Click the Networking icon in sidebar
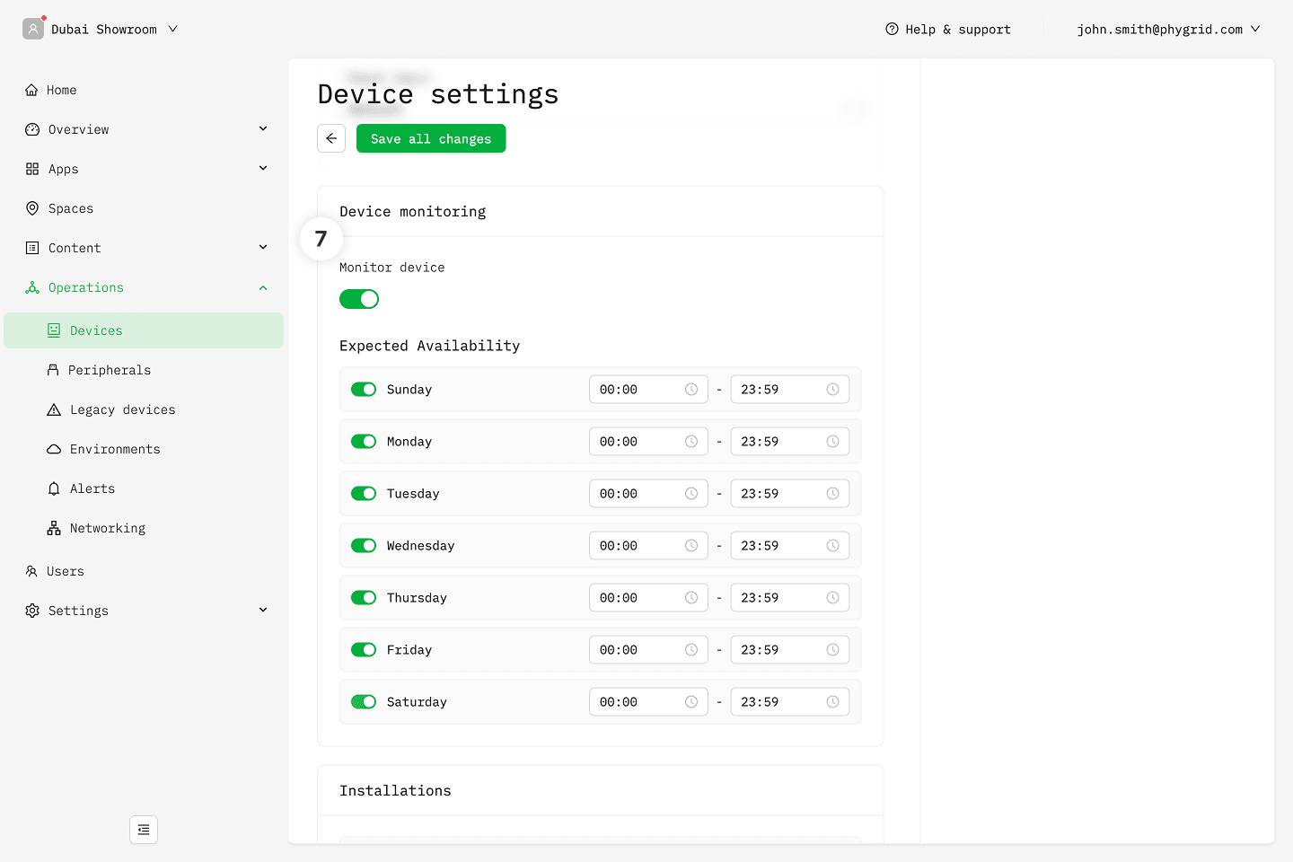This screenshot has height=862, width=1293. coord(54,528)
